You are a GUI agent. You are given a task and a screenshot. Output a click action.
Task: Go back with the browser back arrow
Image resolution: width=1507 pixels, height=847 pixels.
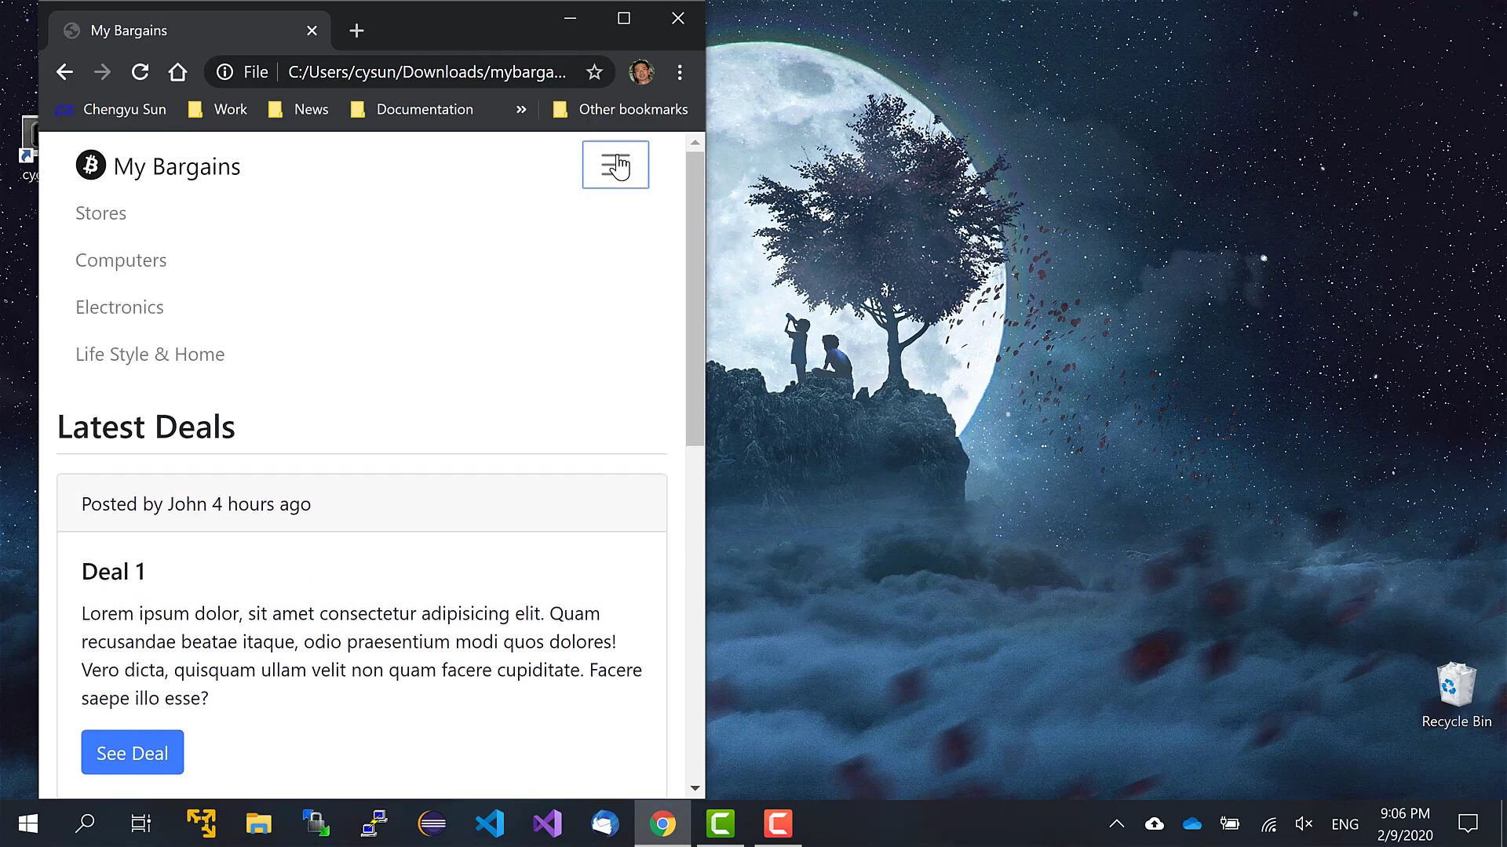click(x=64, y=72)
